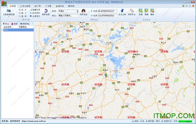This screenshot has width=196, height=124.
Task: Click the 服务器: 国内 status entry
Action: (x=153, y=121)
